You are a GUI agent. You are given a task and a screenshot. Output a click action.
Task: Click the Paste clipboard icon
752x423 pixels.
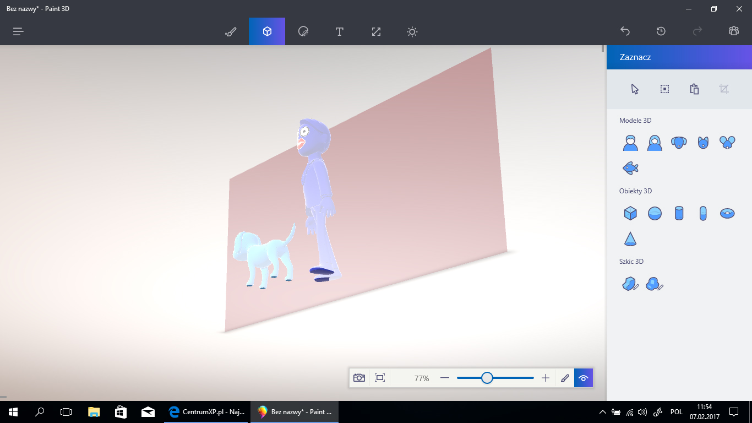(694, 89)
